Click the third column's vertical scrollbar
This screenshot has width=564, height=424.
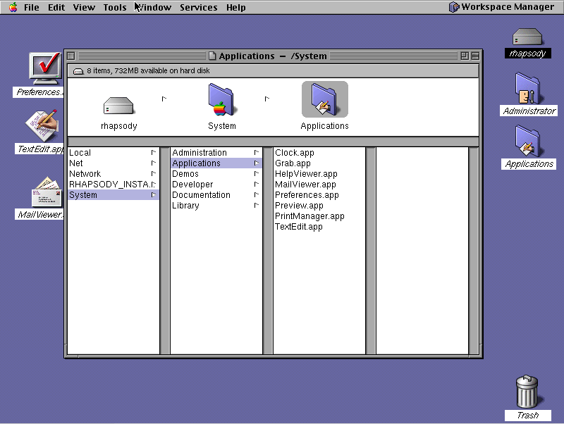pyautogui.click(x=371, y=251)
